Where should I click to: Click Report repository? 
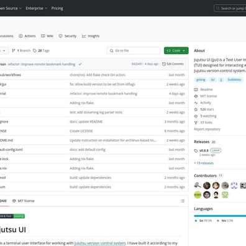(207, 129)
